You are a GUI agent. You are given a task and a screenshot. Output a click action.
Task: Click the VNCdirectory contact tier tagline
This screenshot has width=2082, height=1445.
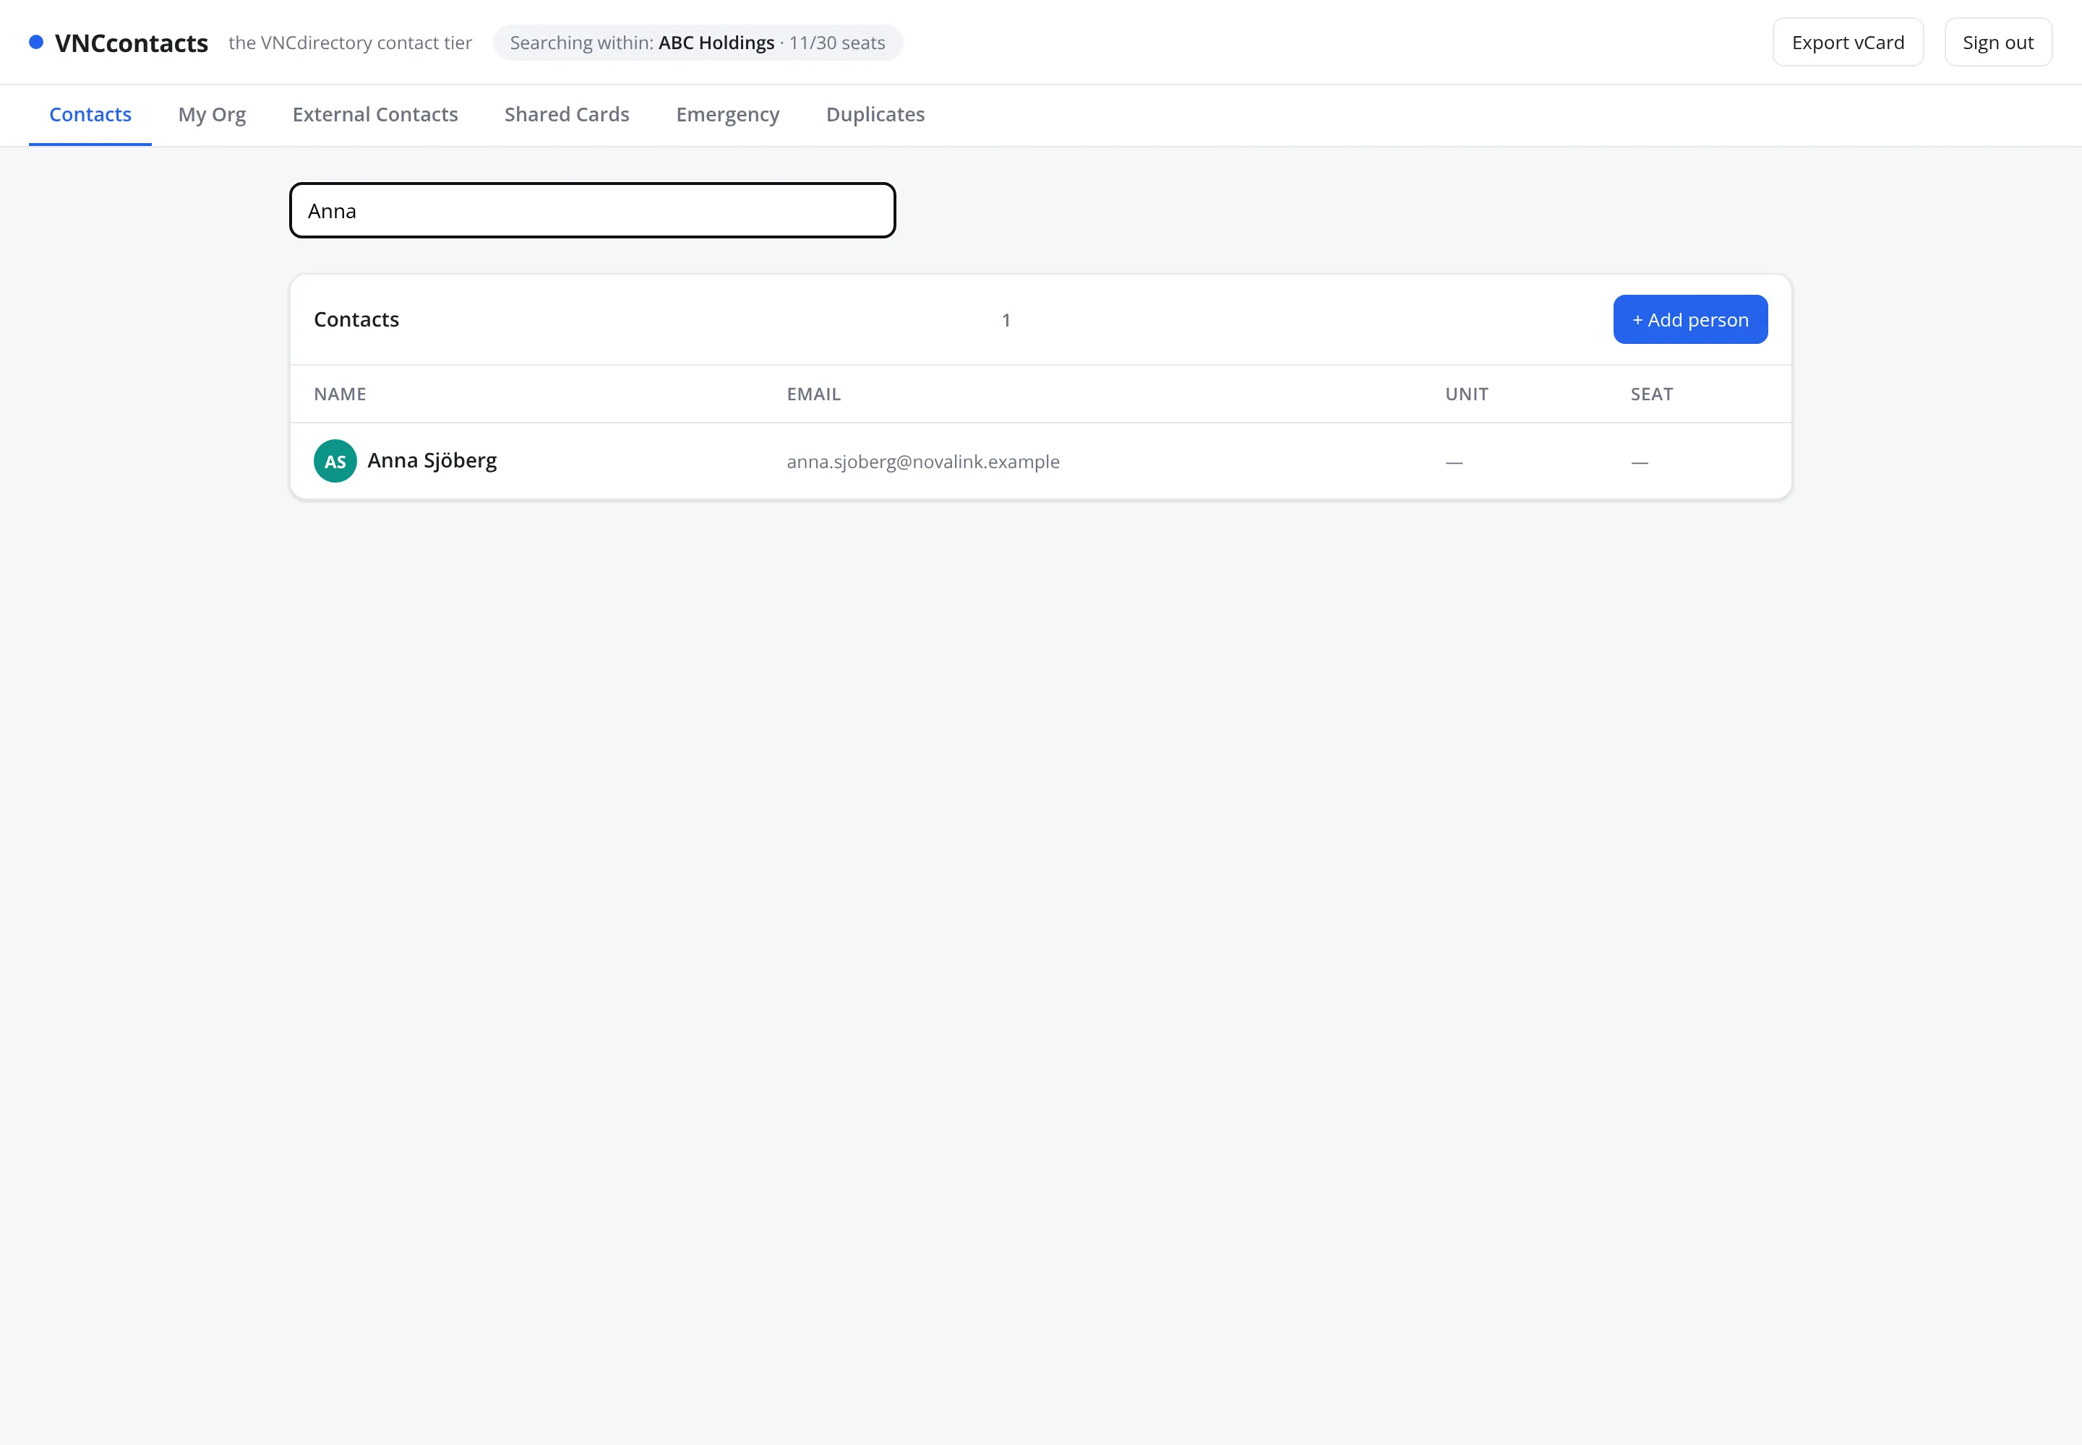[350, 43]
